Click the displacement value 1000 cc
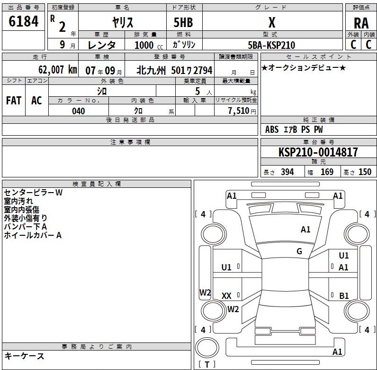Screen dimensions: 377x370 click(149, 45)
